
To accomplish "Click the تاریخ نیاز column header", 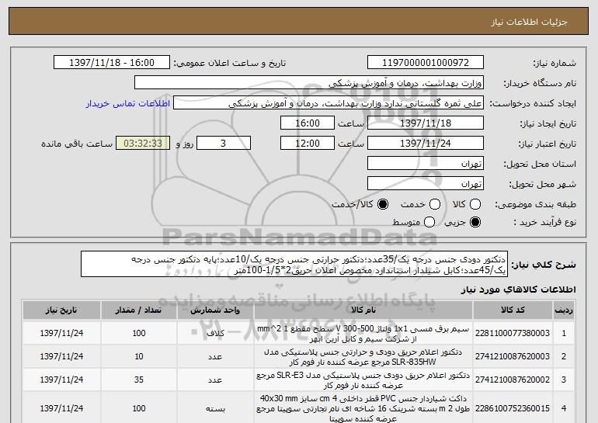I will 61,310.
